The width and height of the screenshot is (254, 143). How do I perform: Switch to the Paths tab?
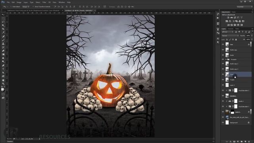[237, 29]
